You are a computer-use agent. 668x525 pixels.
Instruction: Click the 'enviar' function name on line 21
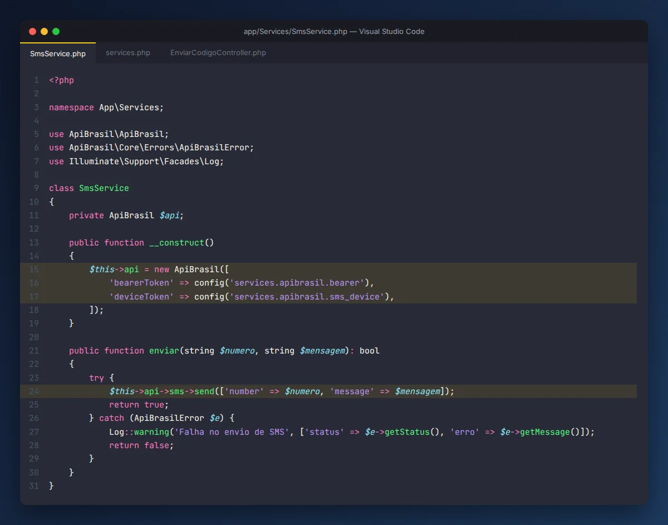coord(164,351)
